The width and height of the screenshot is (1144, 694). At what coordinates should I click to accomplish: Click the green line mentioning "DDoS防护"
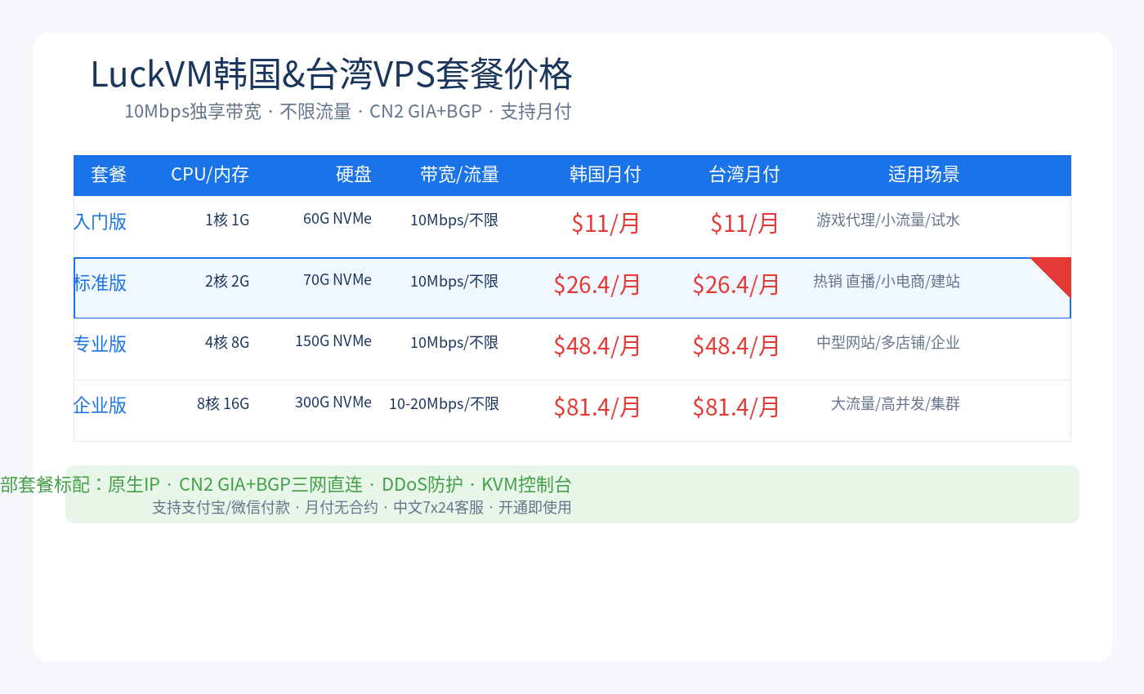(x=286, y=484)
